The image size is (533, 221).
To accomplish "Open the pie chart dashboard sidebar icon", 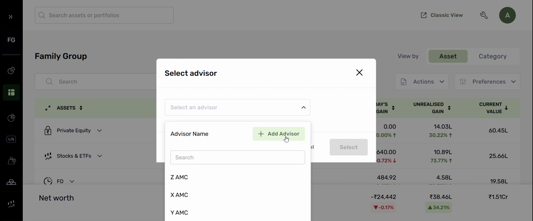I will tap(11, 71).
